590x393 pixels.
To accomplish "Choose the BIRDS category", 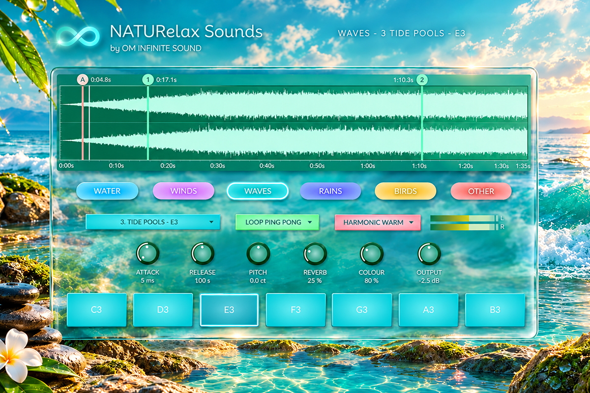I will pyautogui.click(x=405, y=191).
